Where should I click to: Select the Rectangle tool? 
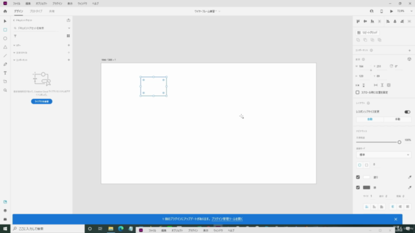pyautogui.click(x=5, y=30)
